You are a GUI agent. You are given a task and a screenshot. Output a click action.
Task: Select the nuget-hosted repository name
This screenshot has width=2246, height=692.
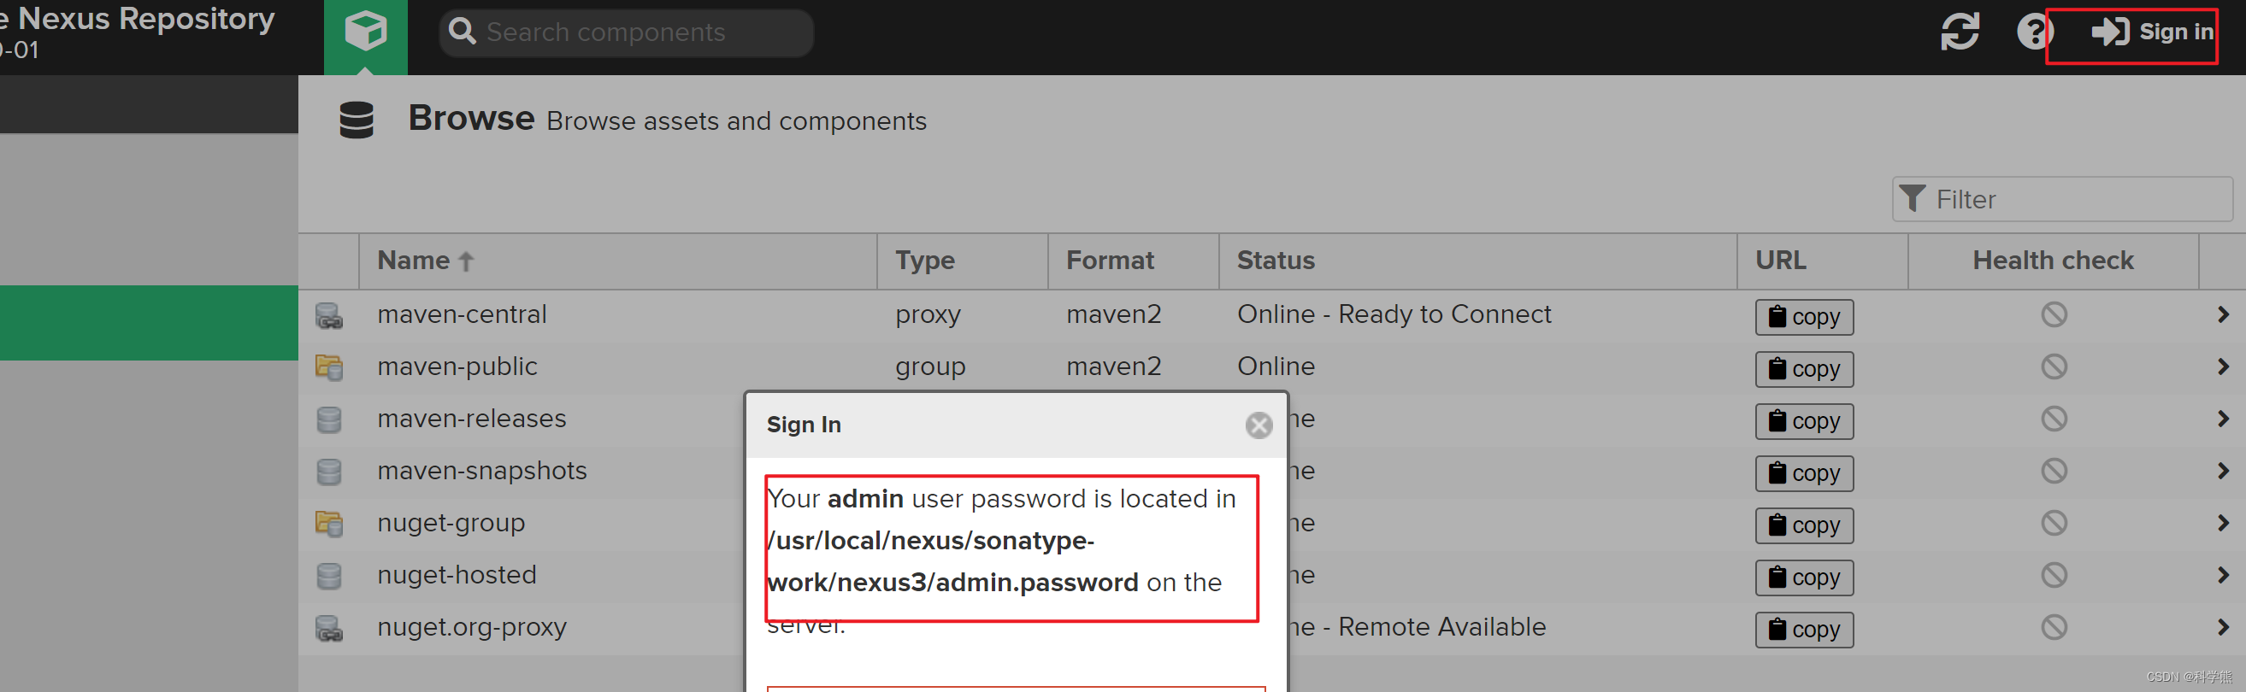tap(457, 575)
